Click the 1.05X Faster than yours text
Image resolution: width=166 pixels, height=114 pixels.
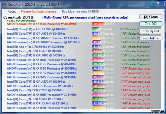(135, 60)
